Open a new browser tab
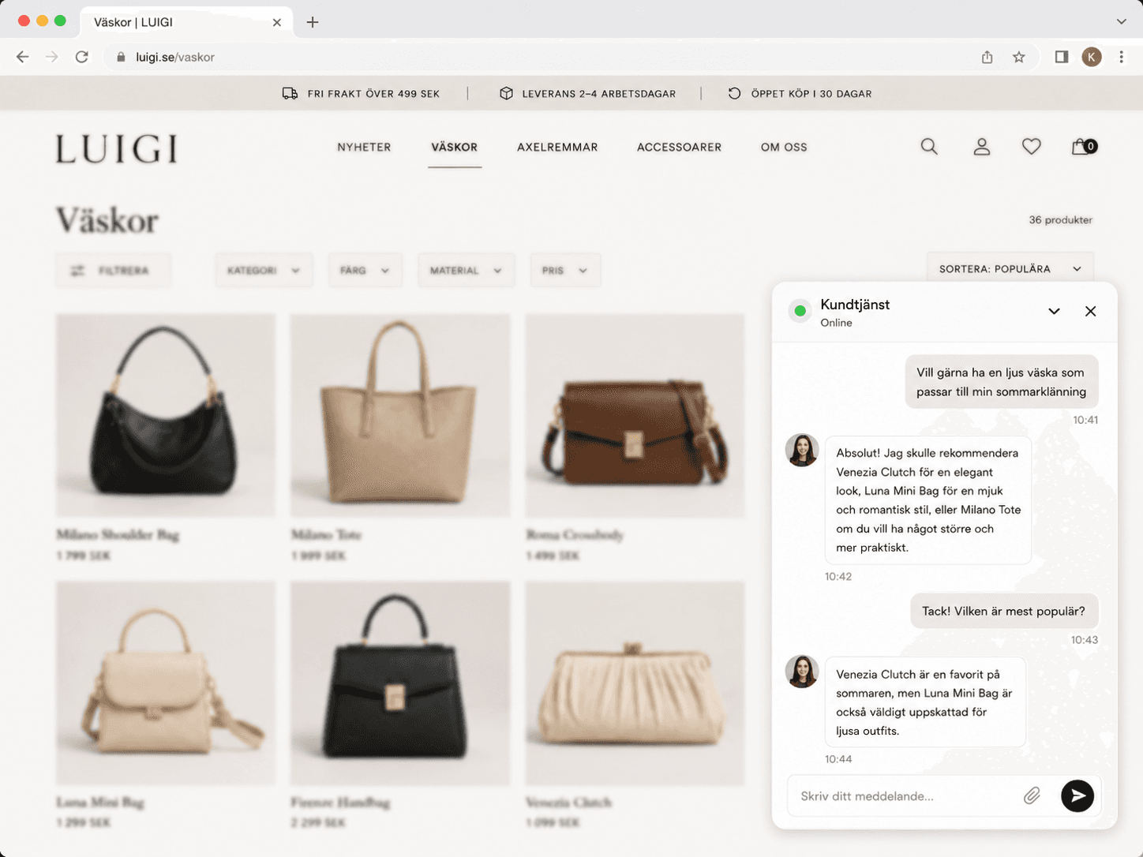 pyautogui.click(x=313, y=22)
